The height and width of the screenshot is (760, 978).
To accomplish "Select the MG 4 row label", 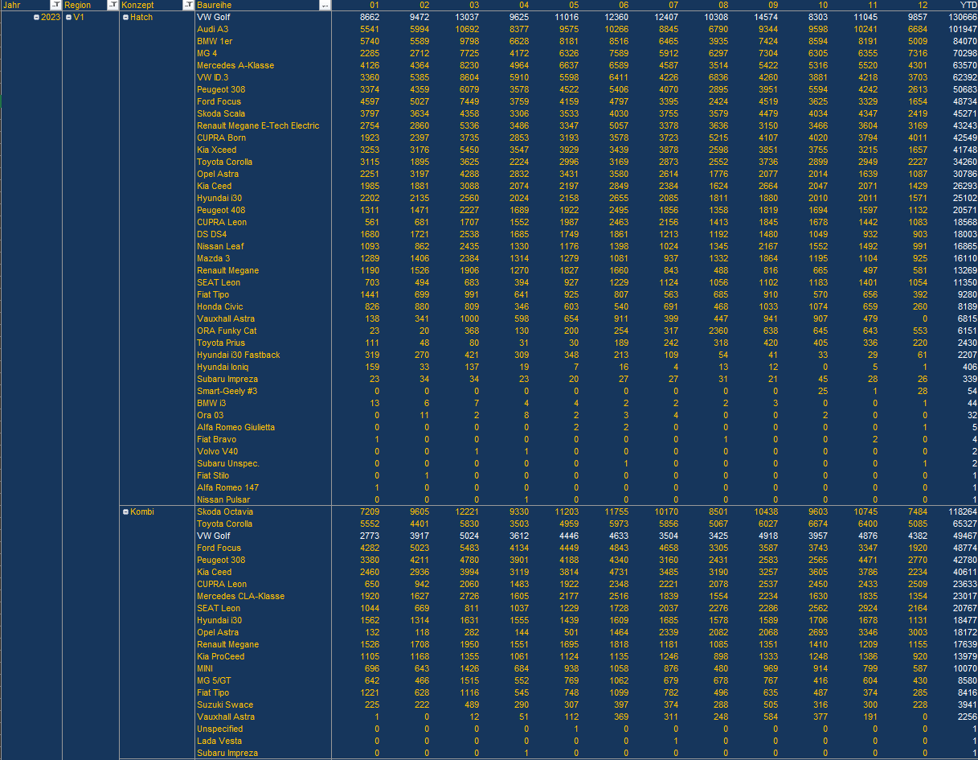I will pos(207,53).
